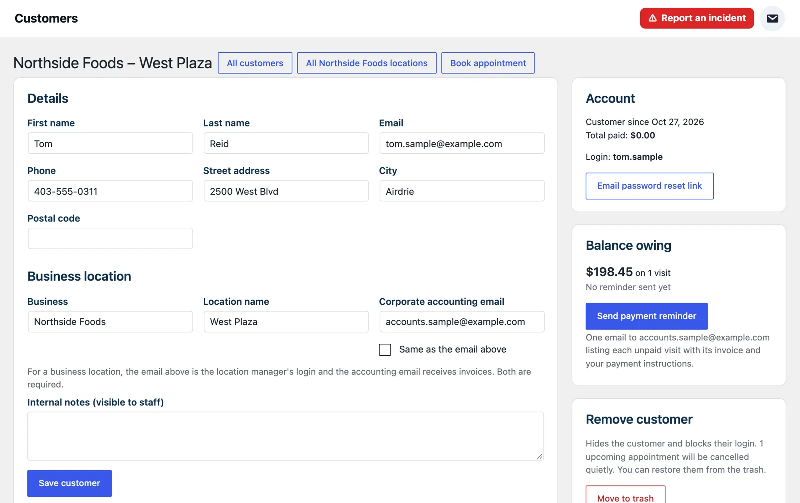Click Book appointment
This screenshot has height=503, width=800.
[488, 63]
